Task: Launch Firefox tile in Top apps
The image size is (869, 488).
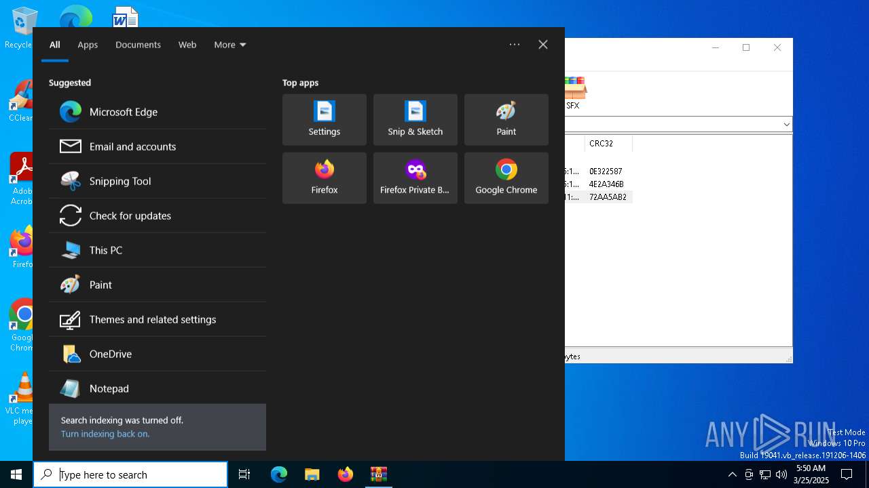Action: click(325, 178)
